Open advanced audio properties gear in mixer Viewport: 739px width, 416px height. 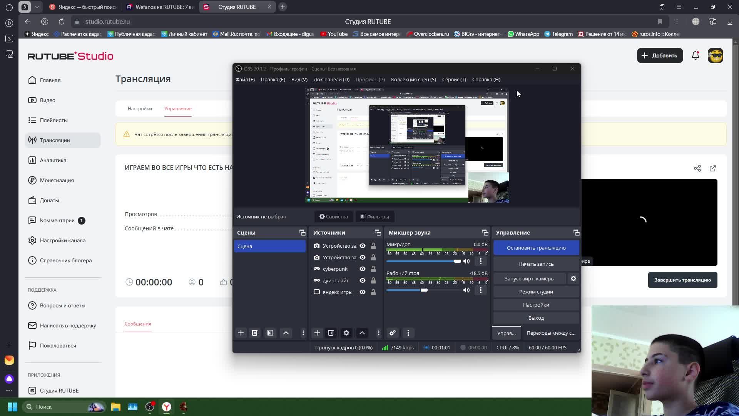coord(393,333)
